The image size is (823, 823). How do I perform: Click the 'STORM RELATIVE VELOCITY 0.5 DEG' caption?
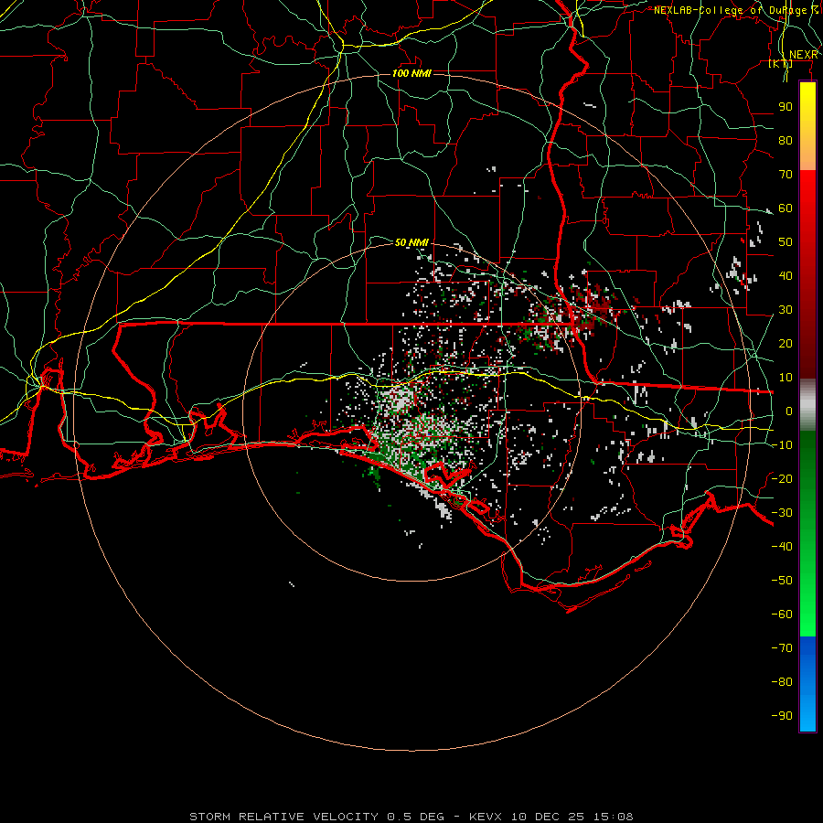coord(316,817)
